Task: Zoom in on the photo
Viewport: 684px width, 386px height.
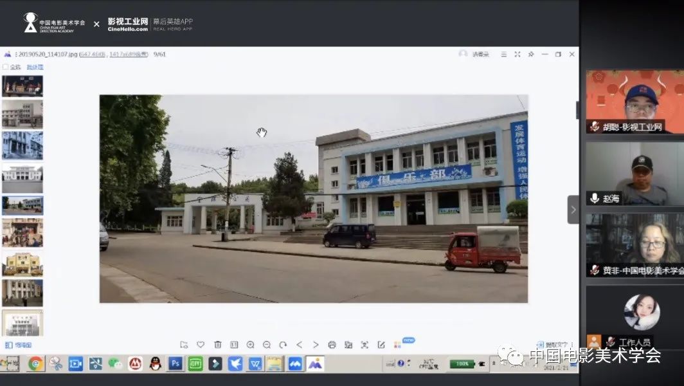Action: click(251, 345)
